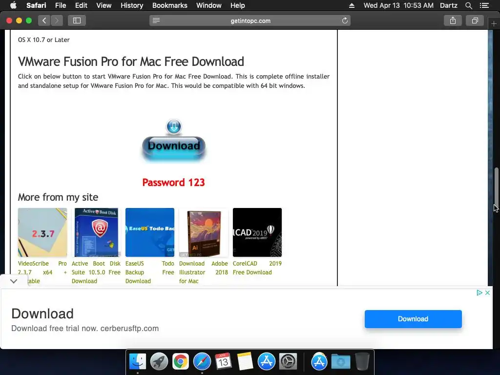Open System Preferences from the Dock

tap(288, 362)
